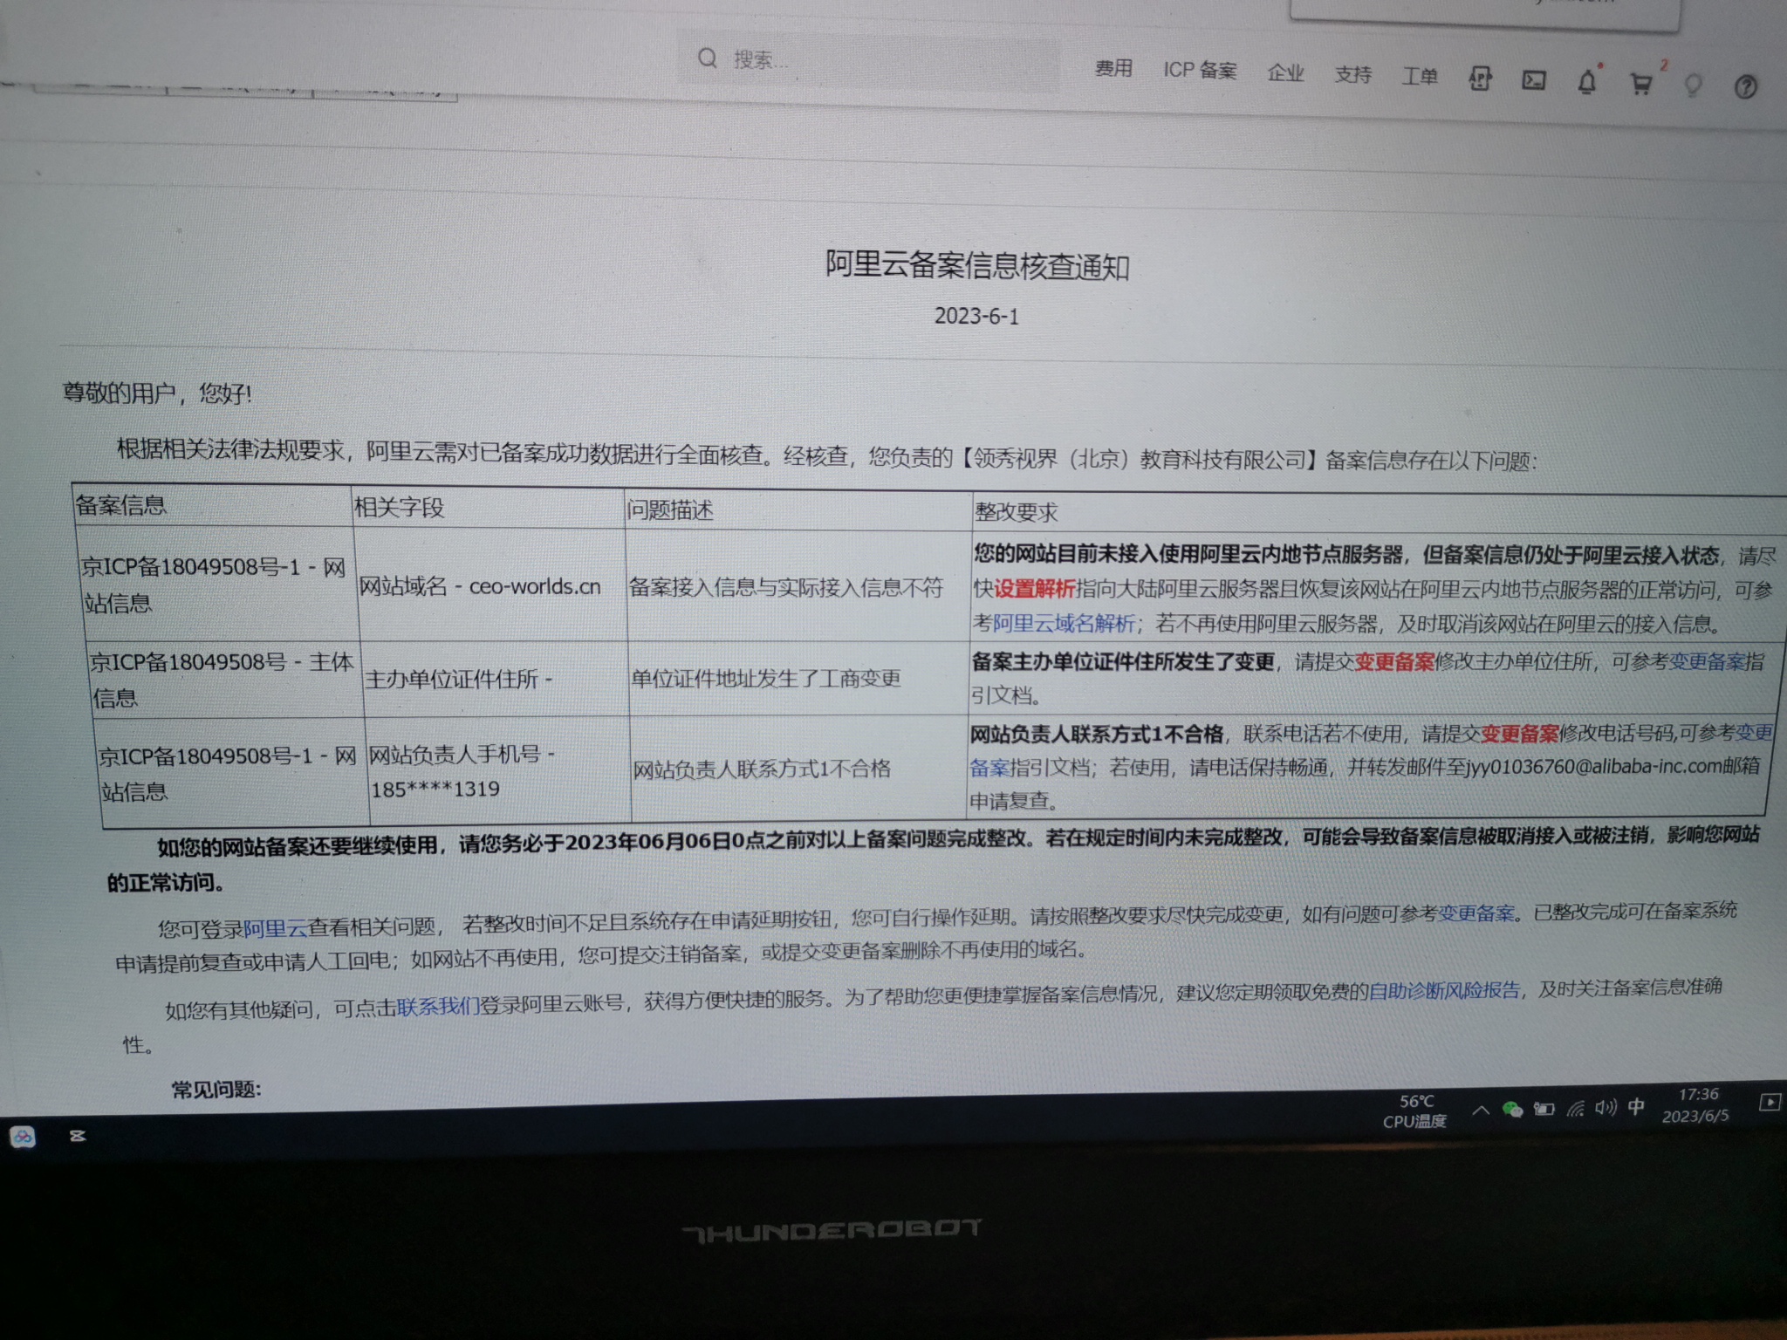Open the 阿里云 link after 您可登录
This screenshot has height=1340, width=1787.
pos(275,928)
